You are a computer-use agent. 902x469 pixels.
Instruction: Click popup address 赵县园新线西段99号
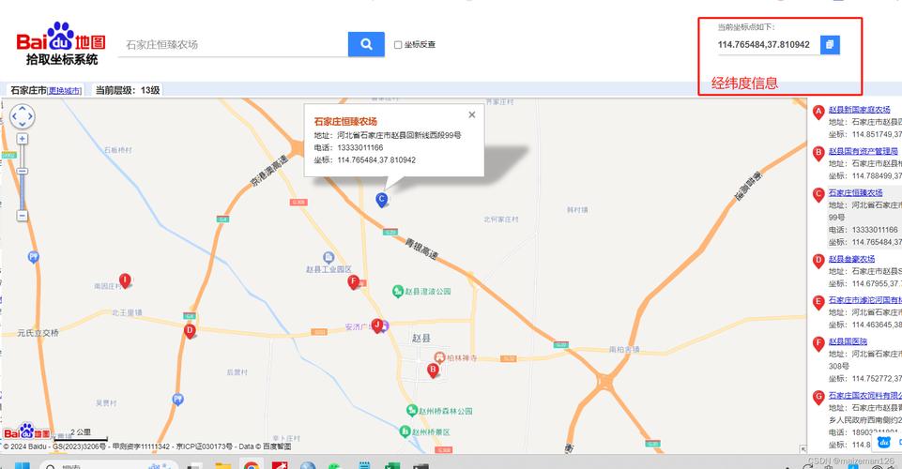click(399, 136)
